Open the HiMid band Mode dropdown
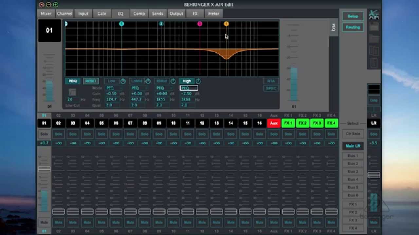The image size is (419, 235). point(163,88)
